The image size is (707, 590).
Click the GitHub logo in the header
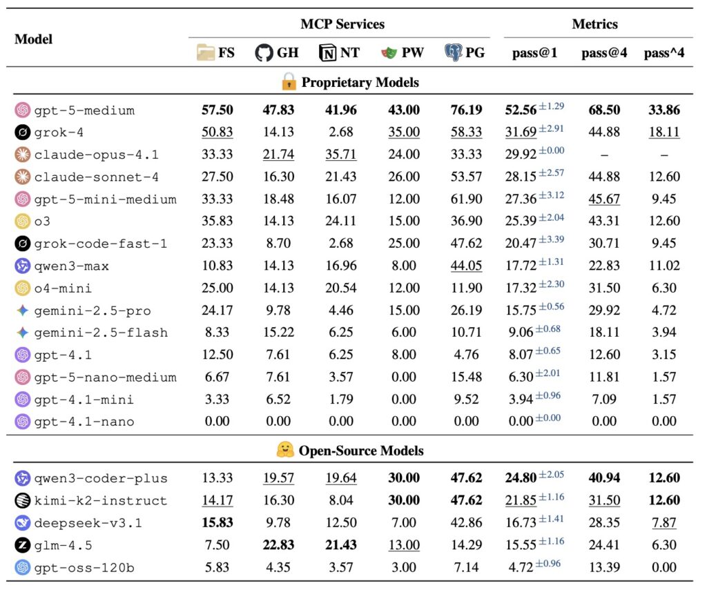[264, 53]
